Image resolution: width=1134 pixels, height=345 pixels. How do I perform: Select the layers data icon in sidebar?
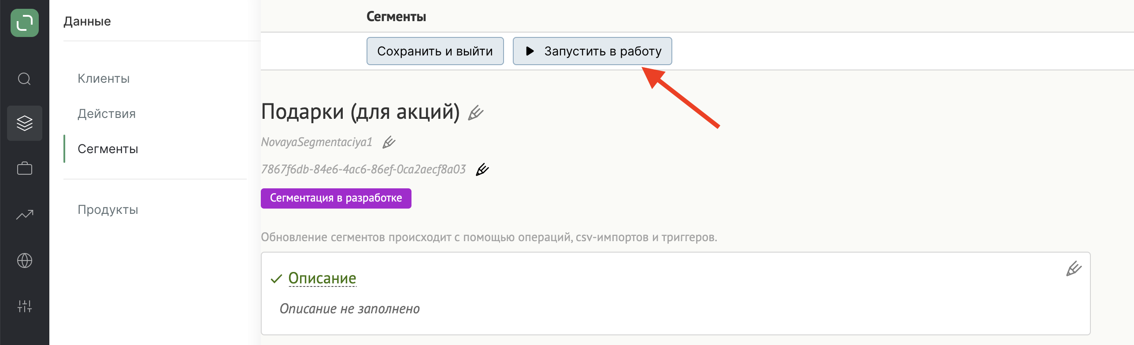pyautogui.click(x=25, y=123)
